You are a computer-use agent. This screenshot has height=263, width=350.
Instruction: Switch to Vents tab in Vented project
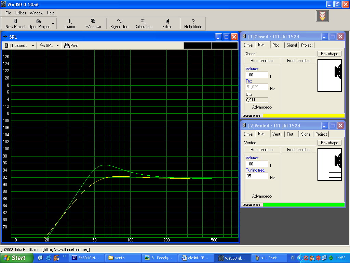point(277,134)
